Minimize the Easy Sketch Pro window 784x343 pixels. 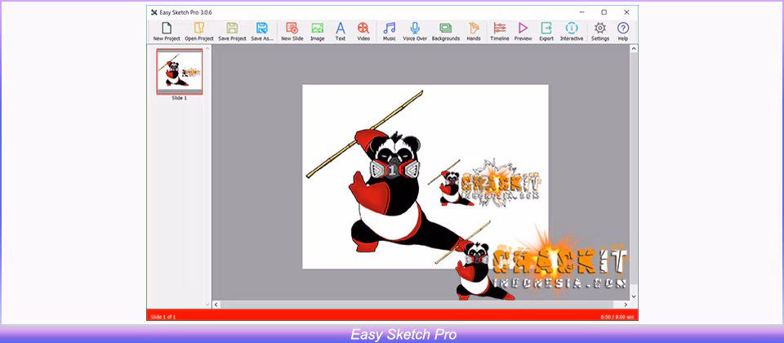(581, 12)
